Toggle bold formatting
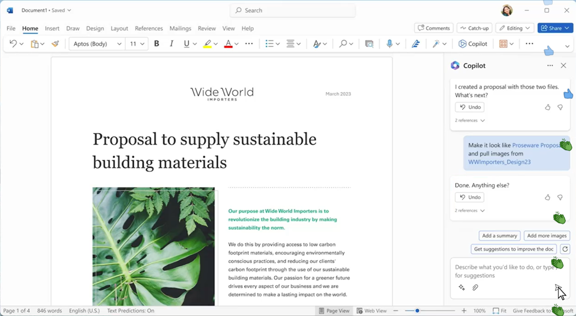 tap(156, 44)
